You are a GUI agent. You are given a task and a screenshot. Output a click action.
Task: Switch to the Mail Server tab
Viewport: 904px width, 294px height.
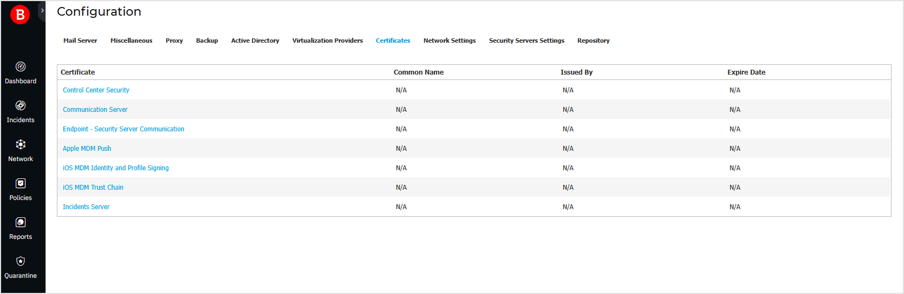[x=80, y=41]
